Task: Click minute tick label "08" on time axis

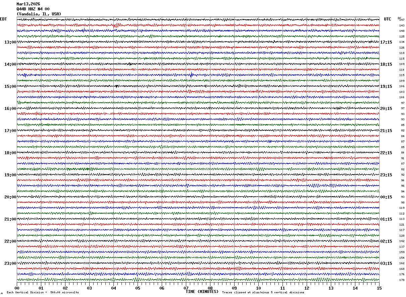Action: [210, 288]
